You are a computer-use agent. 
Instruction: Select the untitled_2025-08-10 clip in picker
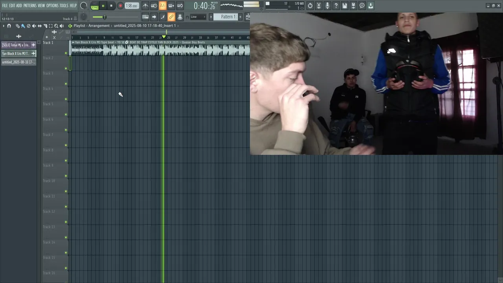point(18,62)
